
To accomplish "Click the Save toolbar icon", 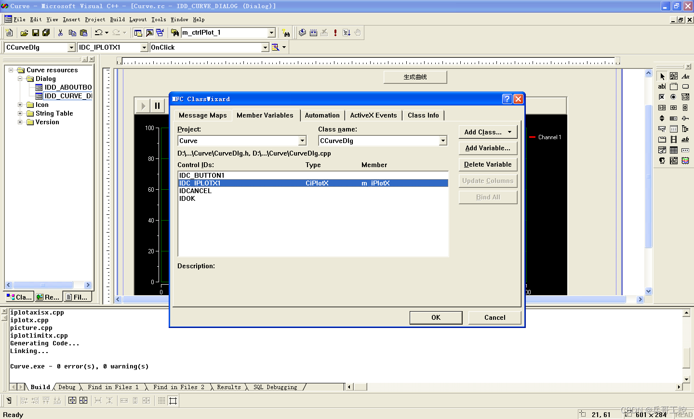I will coord(35,33).
